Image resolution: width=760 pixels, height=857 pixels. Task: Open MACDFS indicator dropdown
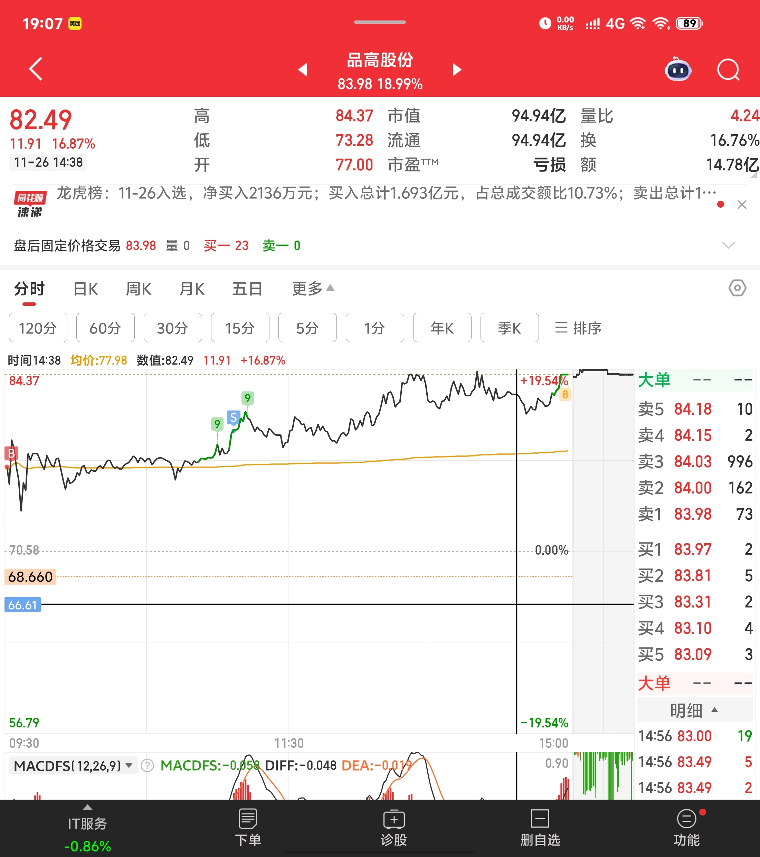tap(73, 766)
